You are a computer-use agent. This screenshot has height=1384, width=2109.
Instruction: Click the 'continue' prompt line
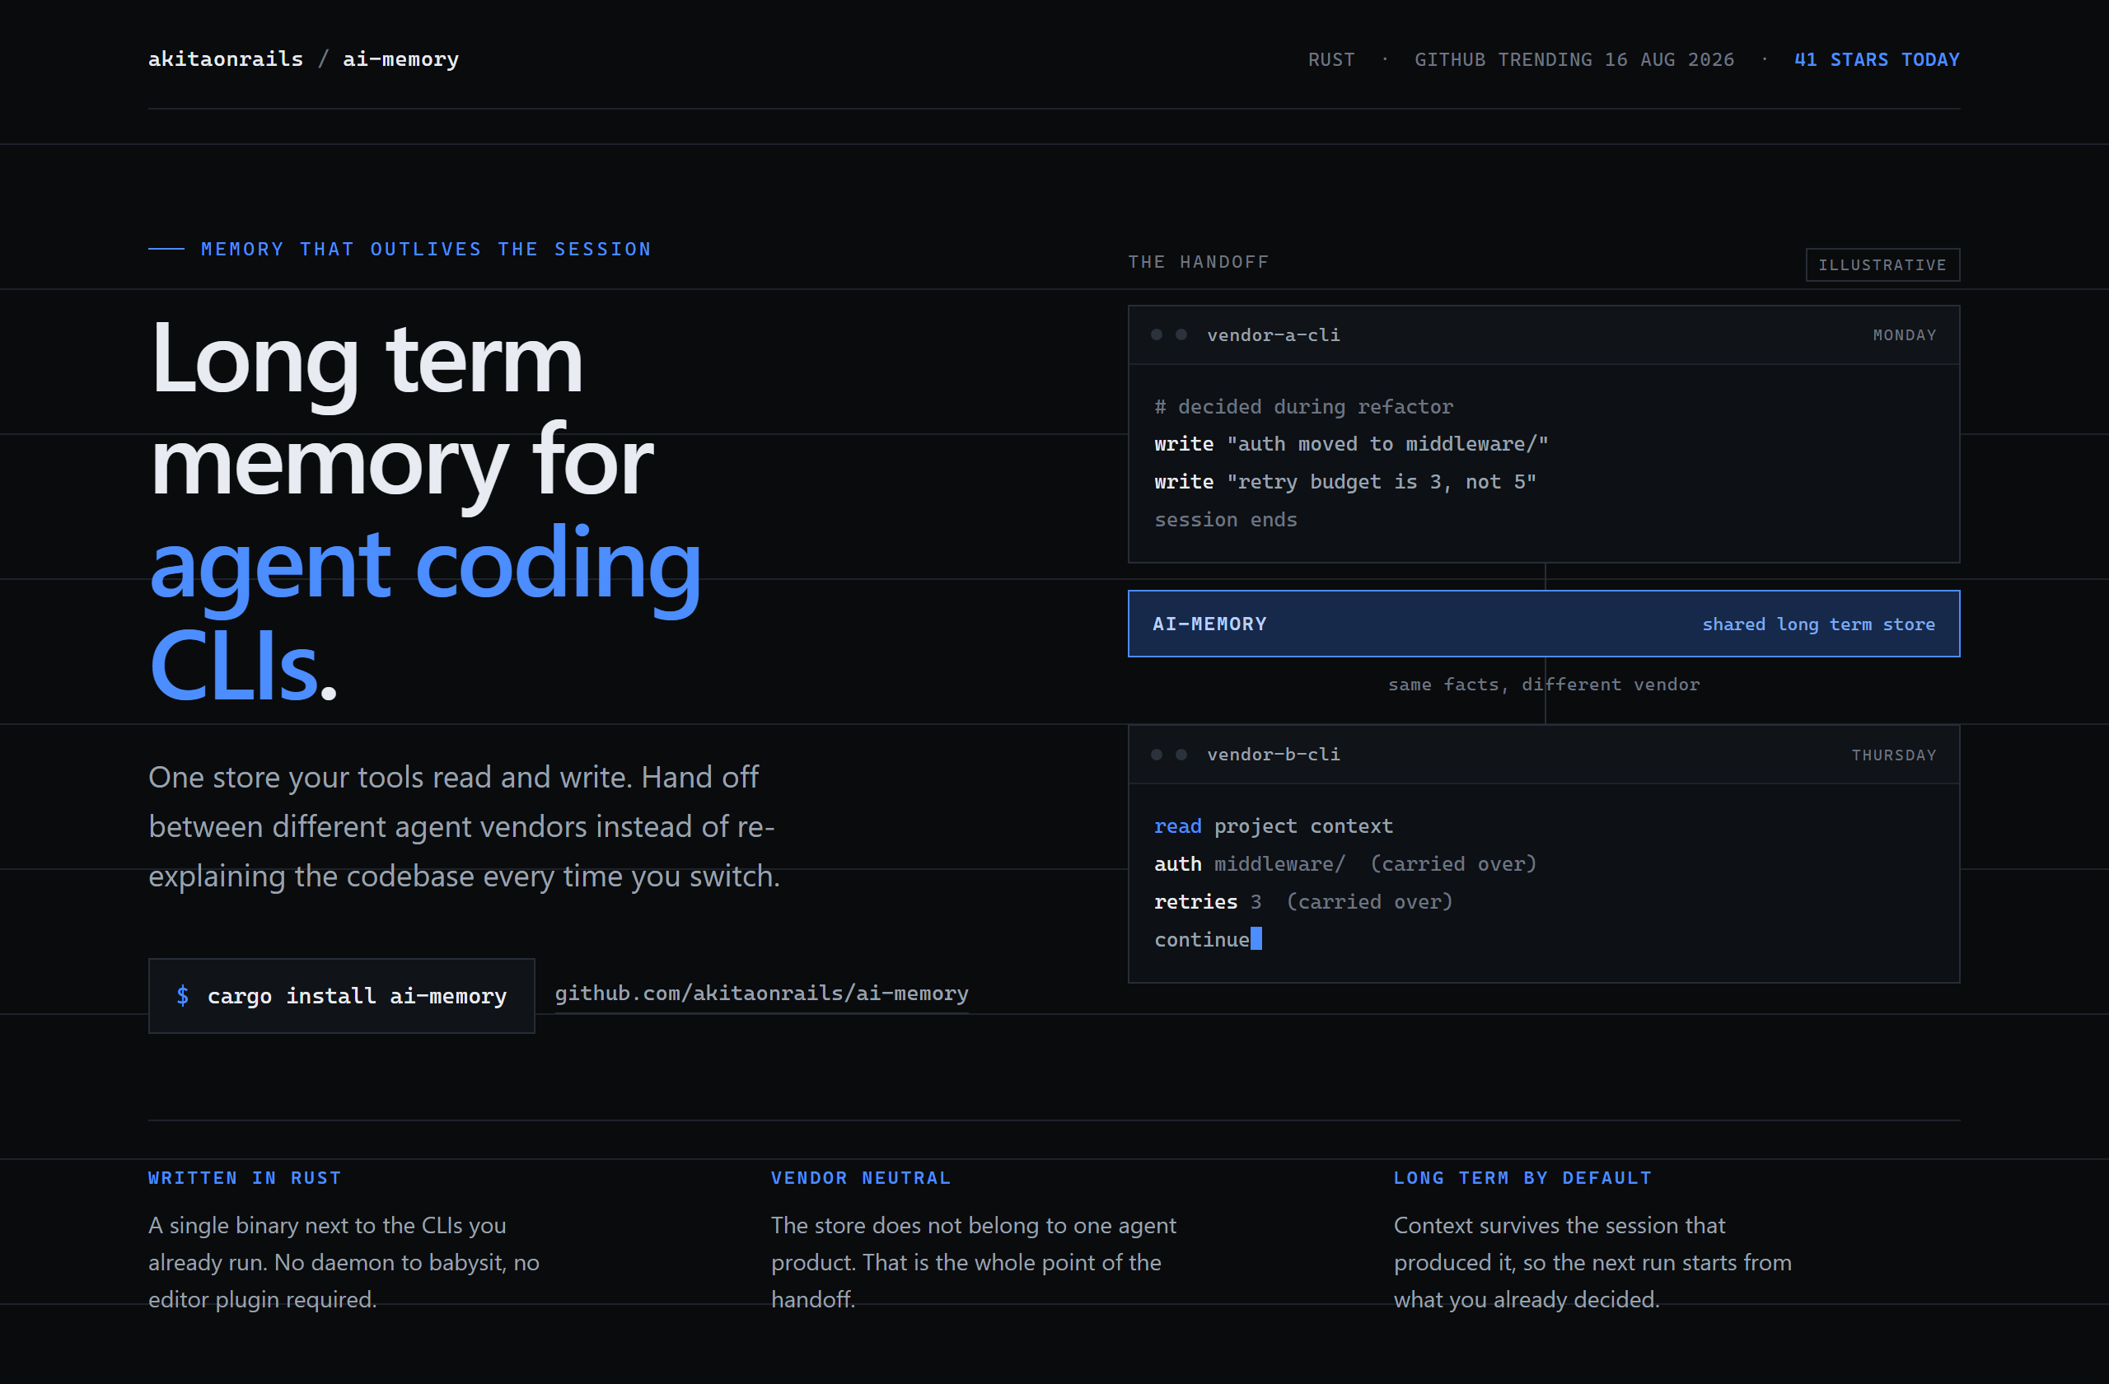(1208, 939)
